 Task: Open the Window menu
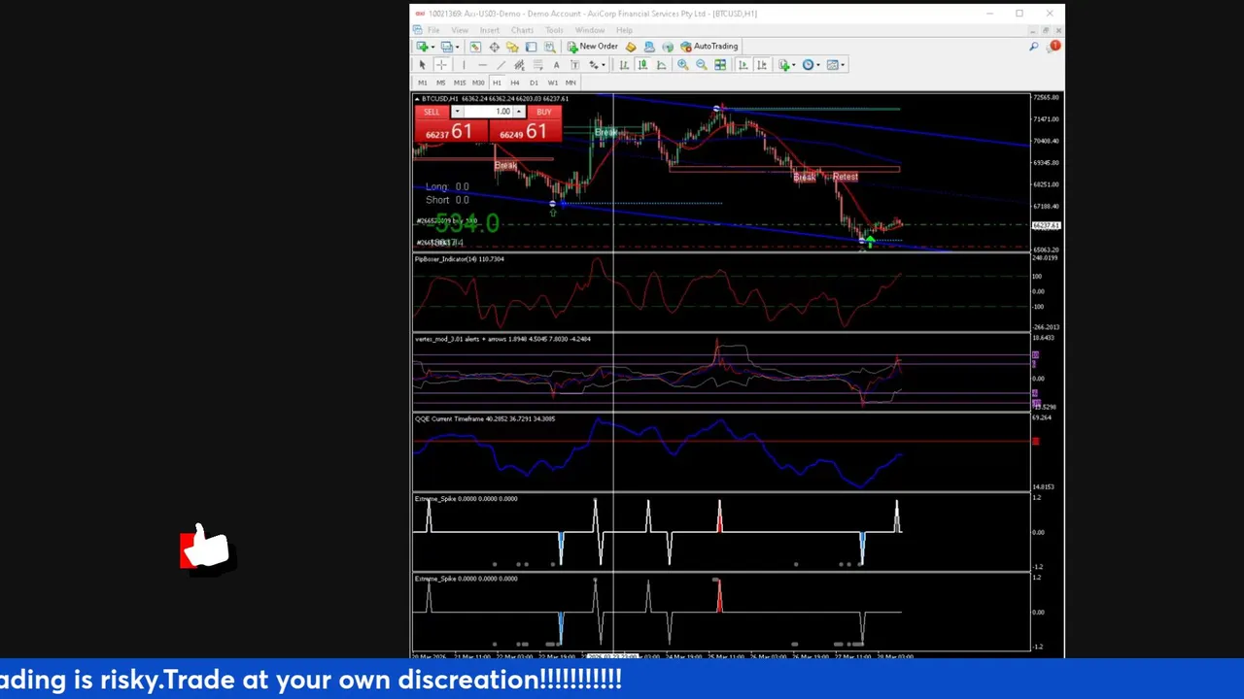pyautogui.click(x=590, y=30)
